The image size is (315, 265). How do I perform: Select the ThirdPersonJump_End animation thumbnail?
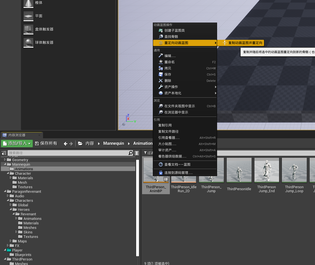(x=267, y=175)
